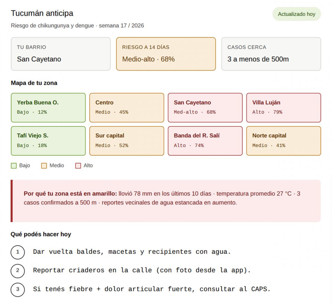Screen dimensions: 332x305
Task: Click the step 1 circle icon
Action: point(18,252)
